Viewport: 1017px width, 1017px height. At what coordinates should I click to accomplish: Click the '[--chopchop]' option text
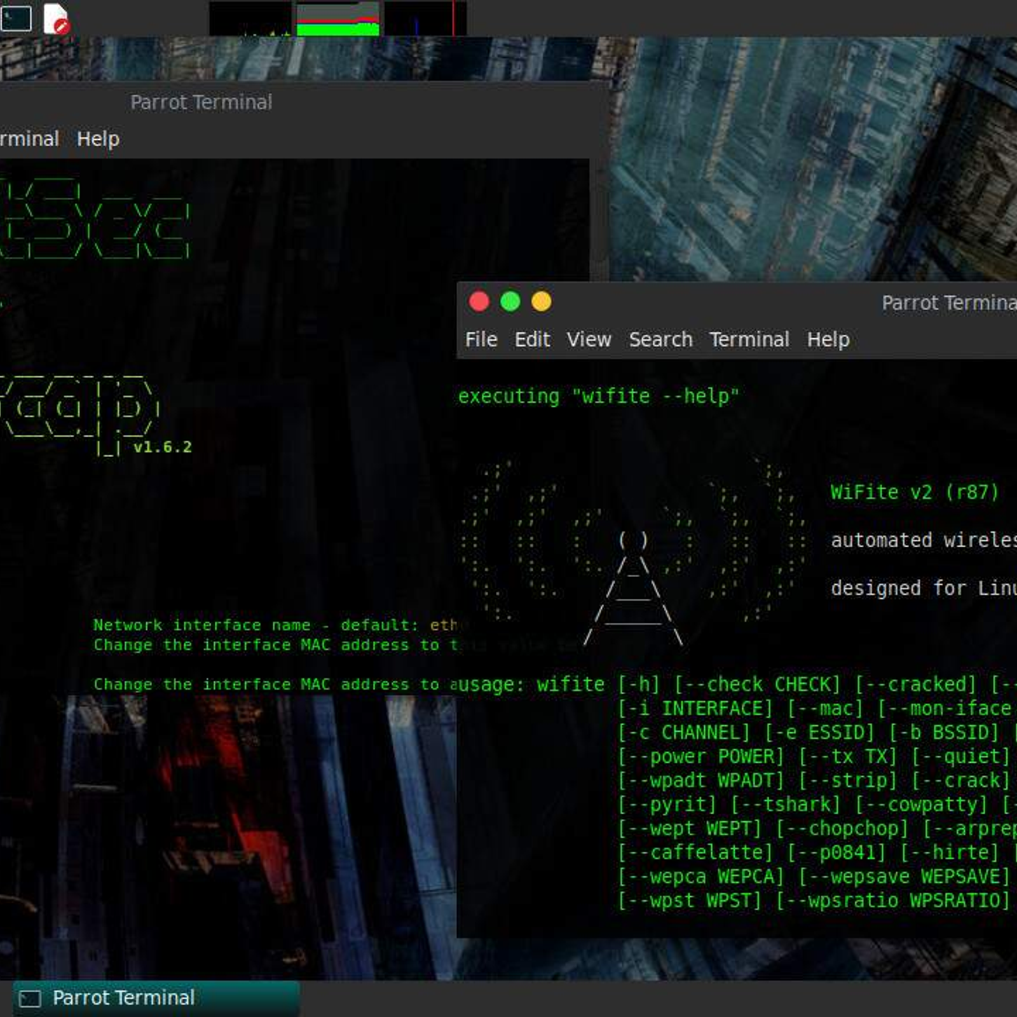[x=842, y=828]
